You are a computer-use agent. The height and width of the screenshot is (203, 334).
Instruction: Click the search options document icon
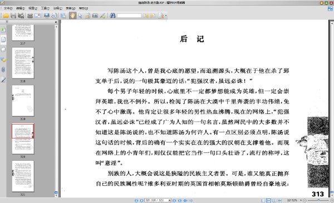click(161, 16)
